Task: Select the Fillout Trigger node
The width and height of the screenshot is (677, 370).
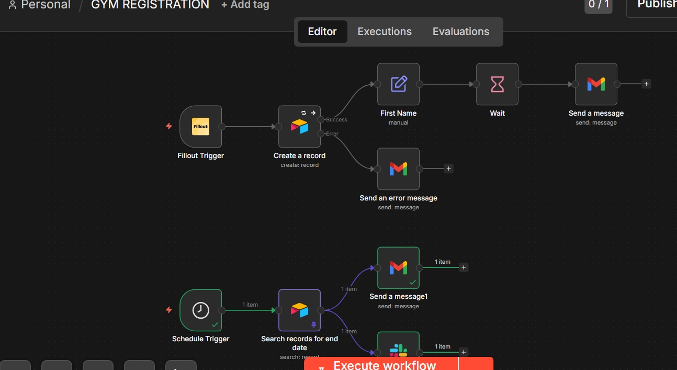Action: point(200,127)
